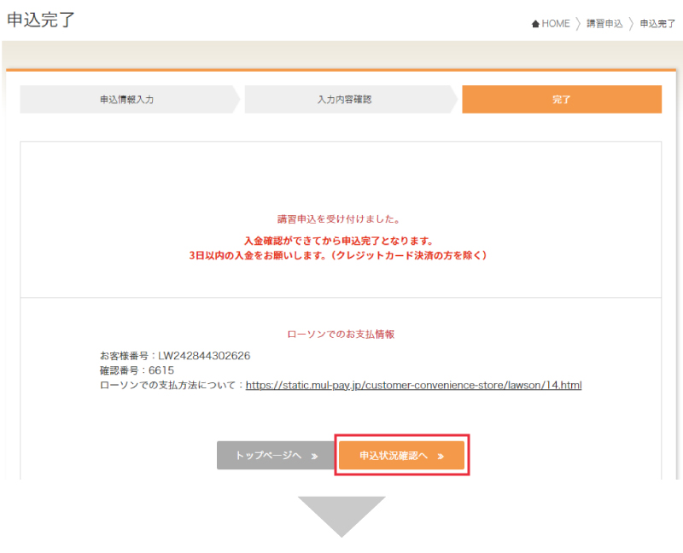This screenshot has height=553, width=683.
Task: Go to 講習申込 in the breadcrumb
Action: 604,24
